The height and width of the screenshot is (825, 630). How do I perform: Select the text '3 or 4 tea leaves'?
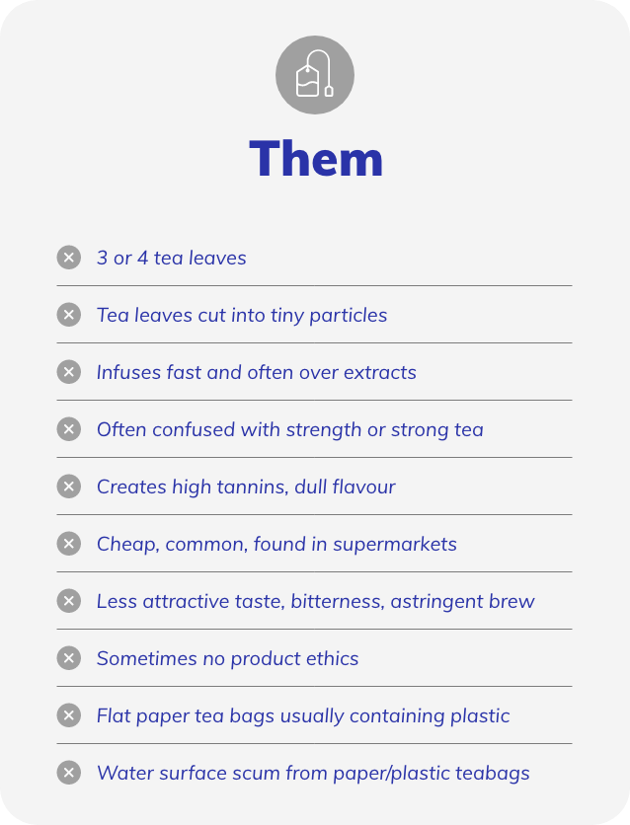coord(172,258)
